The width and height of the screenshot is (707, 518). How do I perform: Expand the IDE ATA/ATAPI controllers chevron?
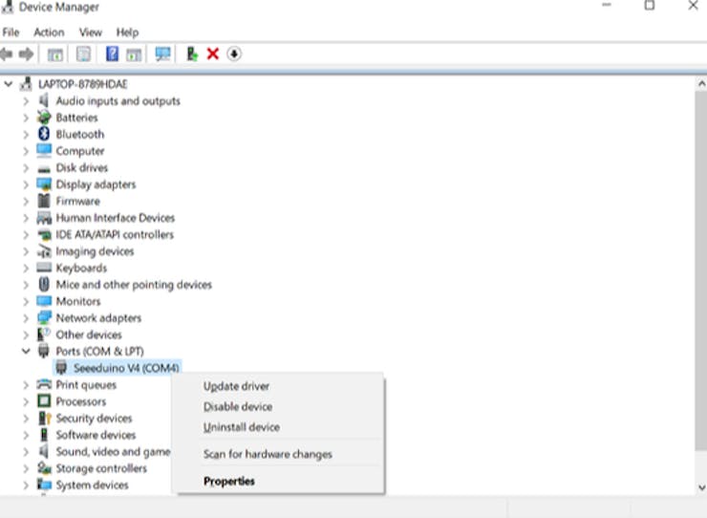click(x=26, y=235)
